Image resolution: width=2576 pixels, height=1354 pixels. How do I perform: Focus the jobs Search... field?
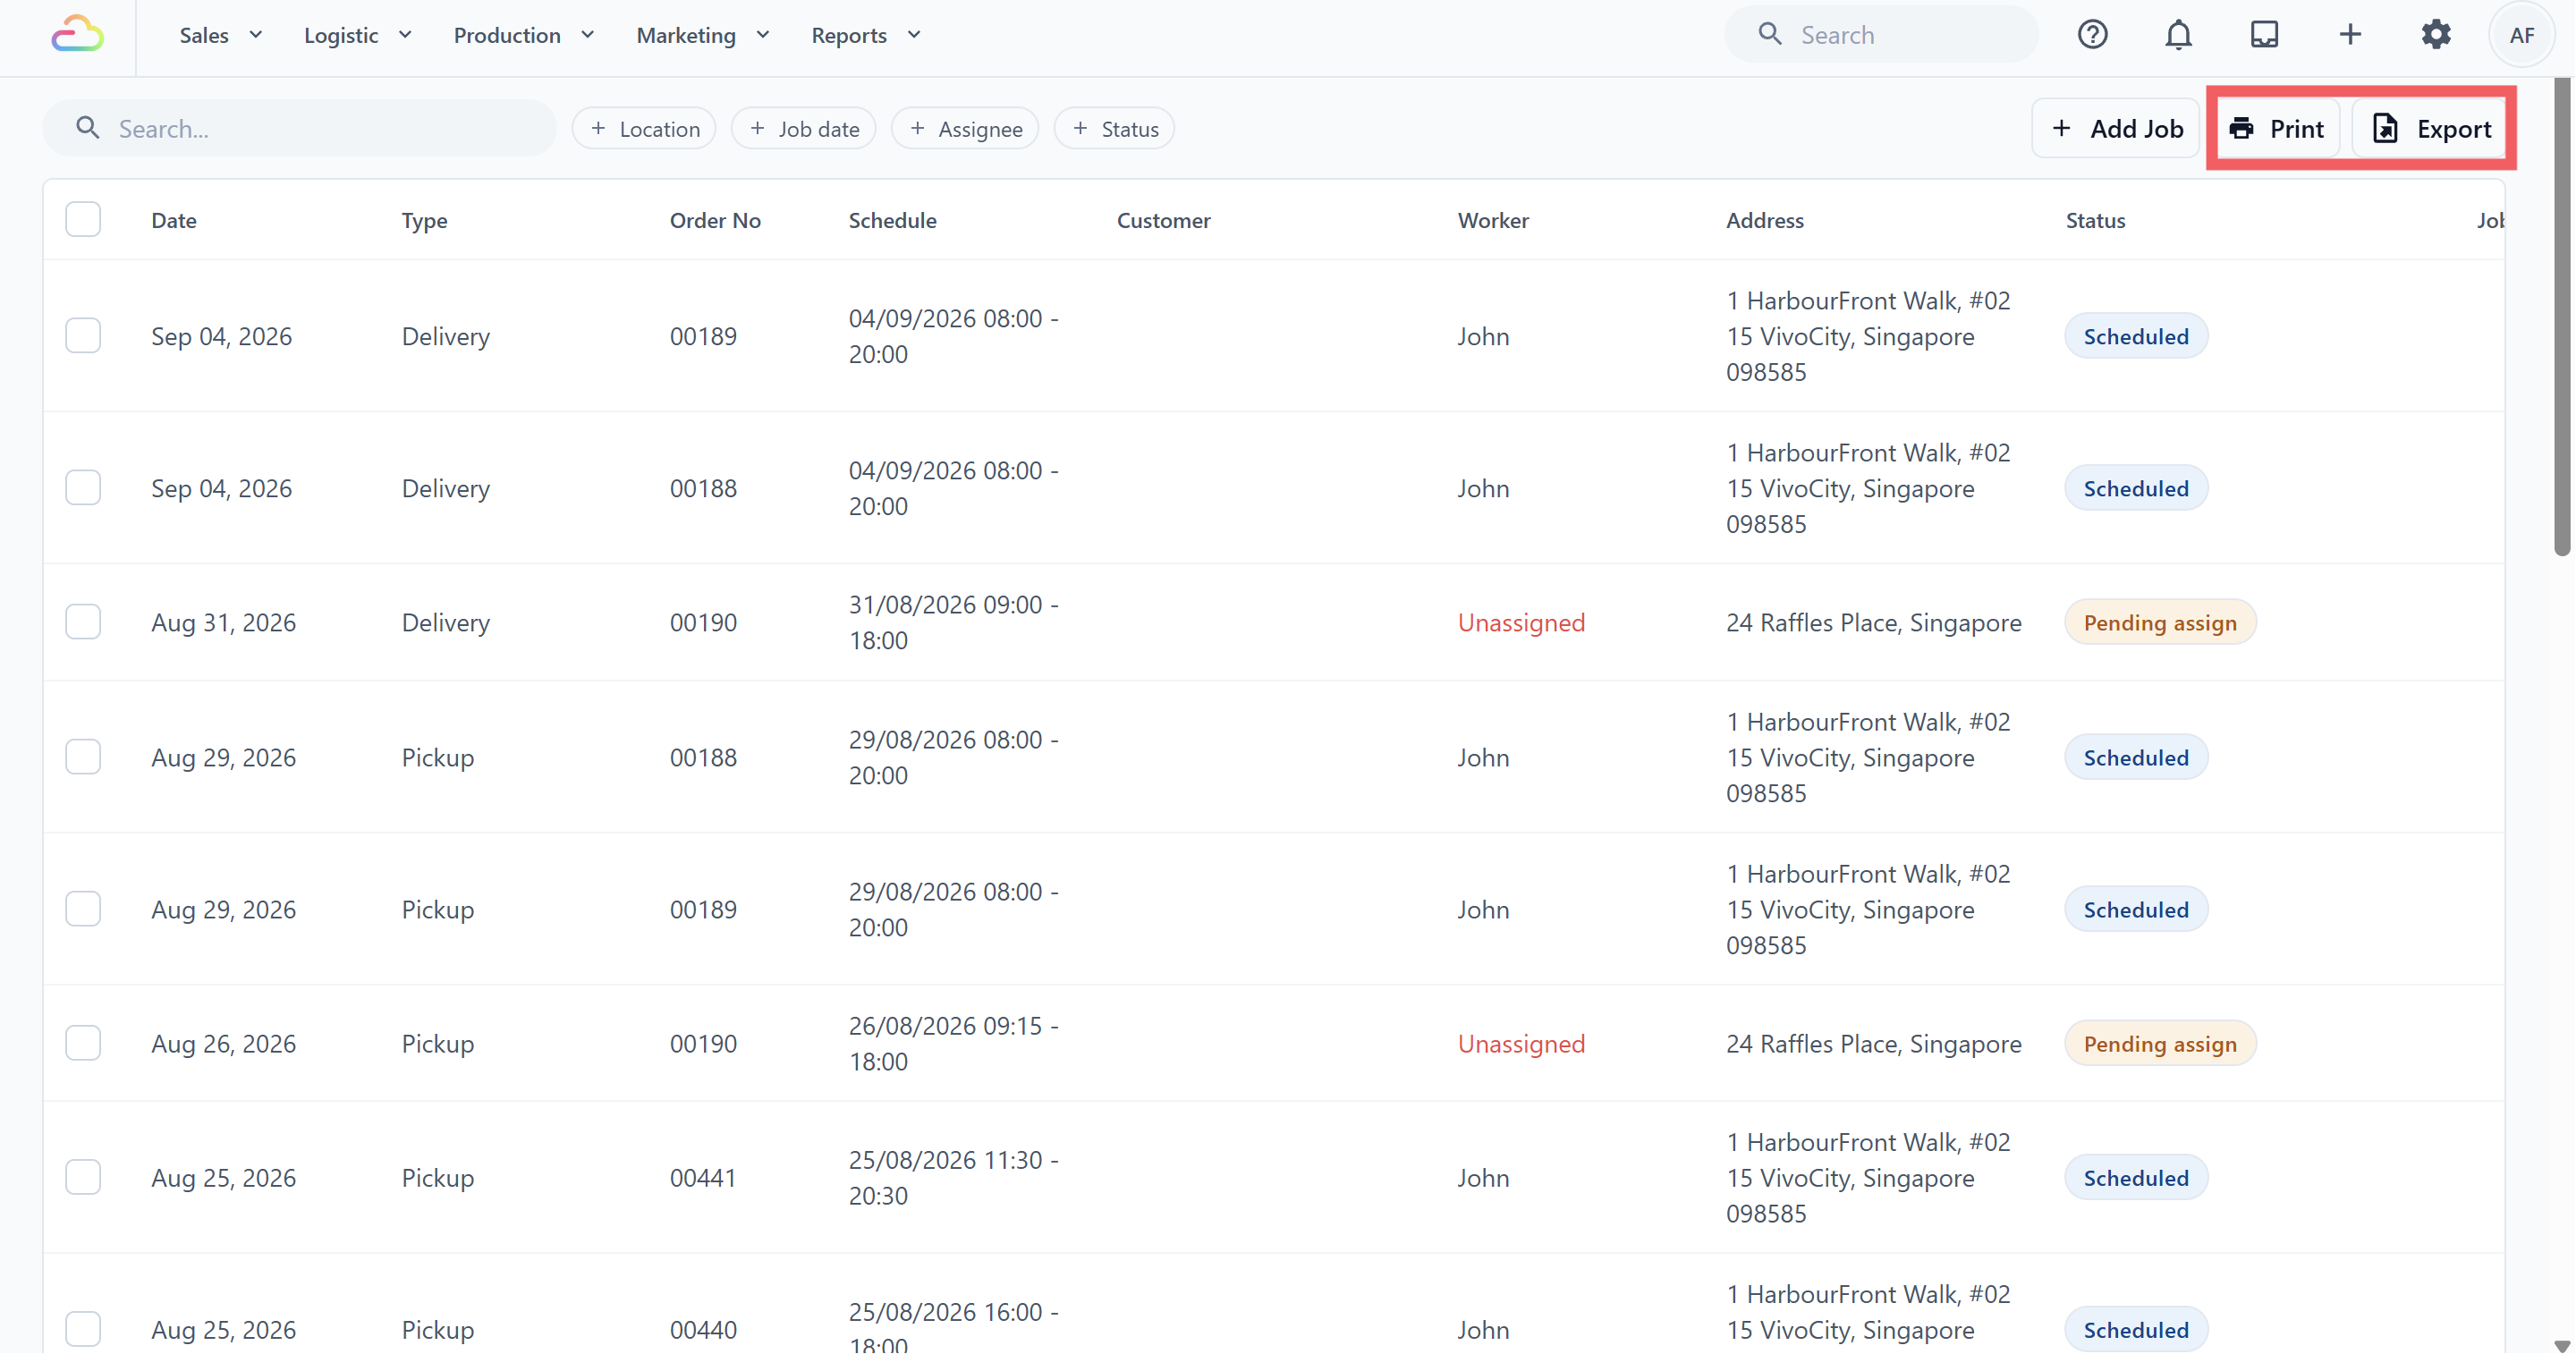299,128
